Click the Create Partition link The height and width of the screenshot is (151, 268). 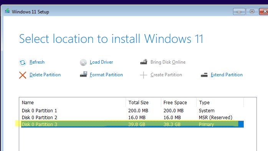click(166, 75)
